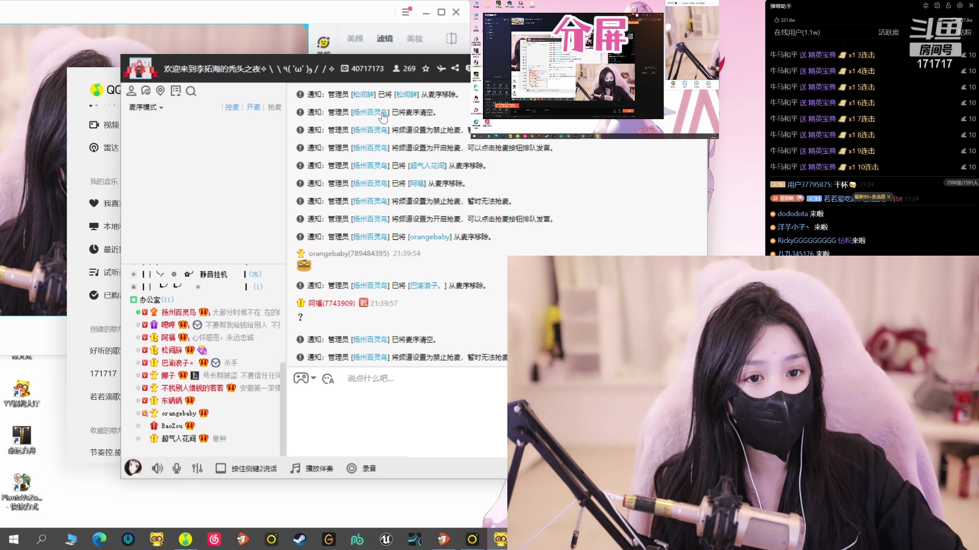Mute the speaker icon in bottom toolbar
The image size is (979, 550).
157,468
